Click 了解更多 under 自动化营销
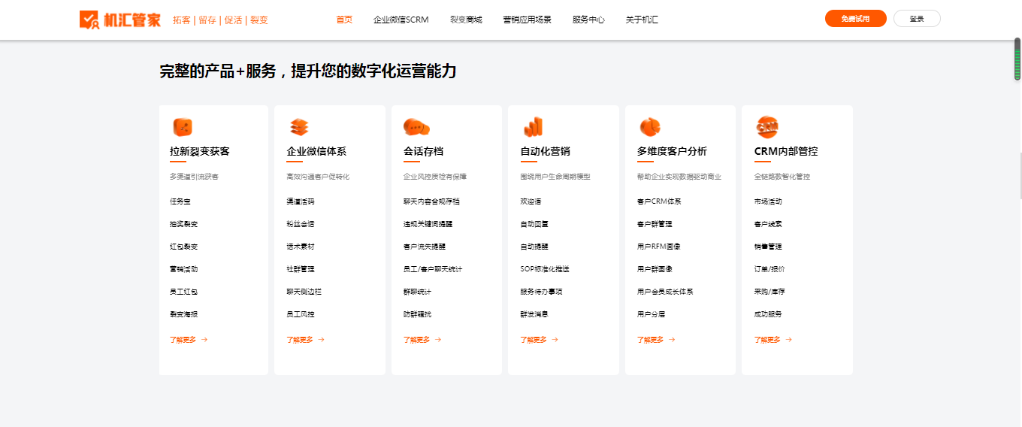The width and height of the screenshot is (1022, 427). coord(539,340)
